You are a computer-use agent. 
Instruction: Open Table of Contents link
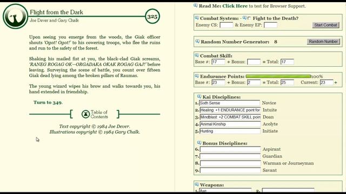tap(99, 114)
